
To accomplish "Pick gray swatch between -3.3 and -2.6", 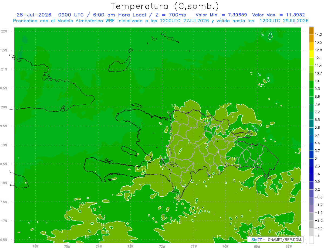I will click(x=311, y=224).
